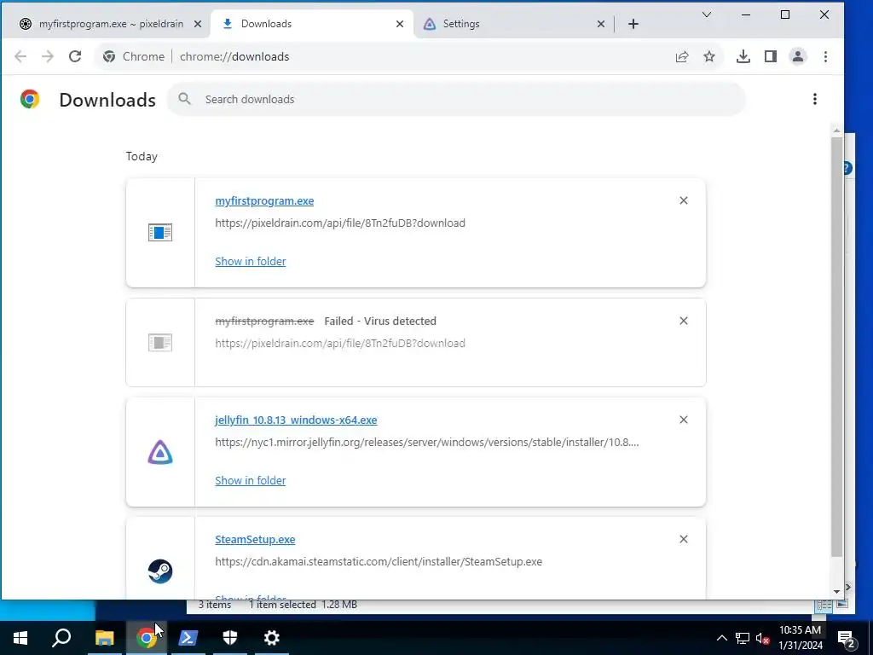This screenshot has width=873, height=655.
Task: Open the Chrome profile avatar
Action: [x=798, y=56]
